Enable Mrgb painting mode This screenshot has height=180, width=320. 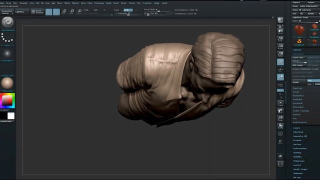click(86, 10)
